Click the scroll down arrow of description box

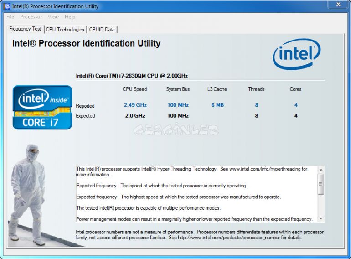[x=321, y=218]
